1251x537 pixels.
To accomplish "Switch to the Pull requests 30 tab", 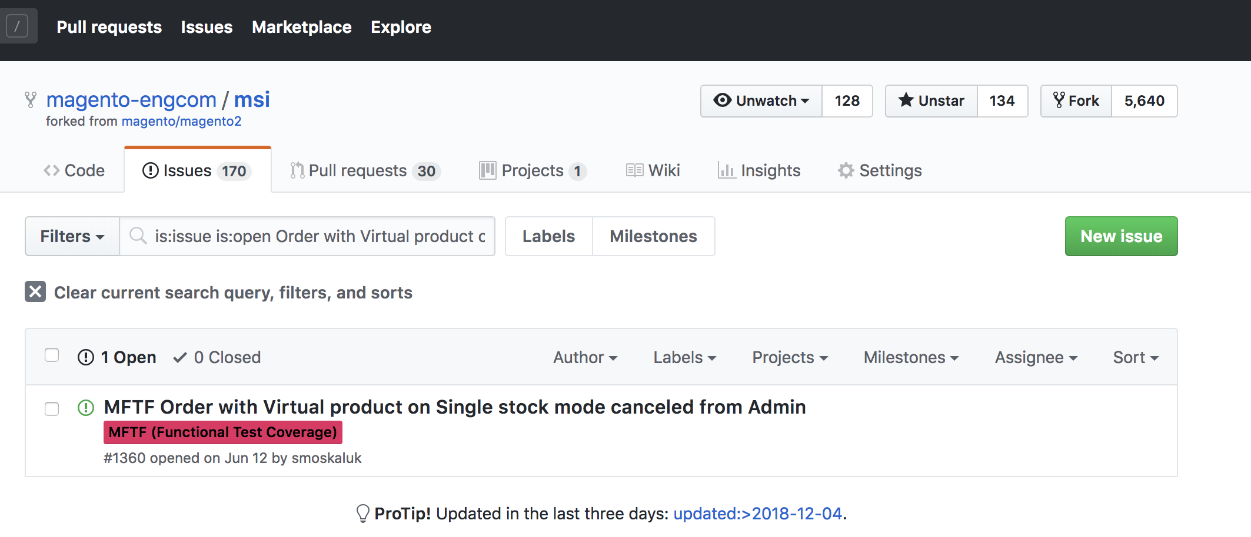I will [x=365, y=170].
